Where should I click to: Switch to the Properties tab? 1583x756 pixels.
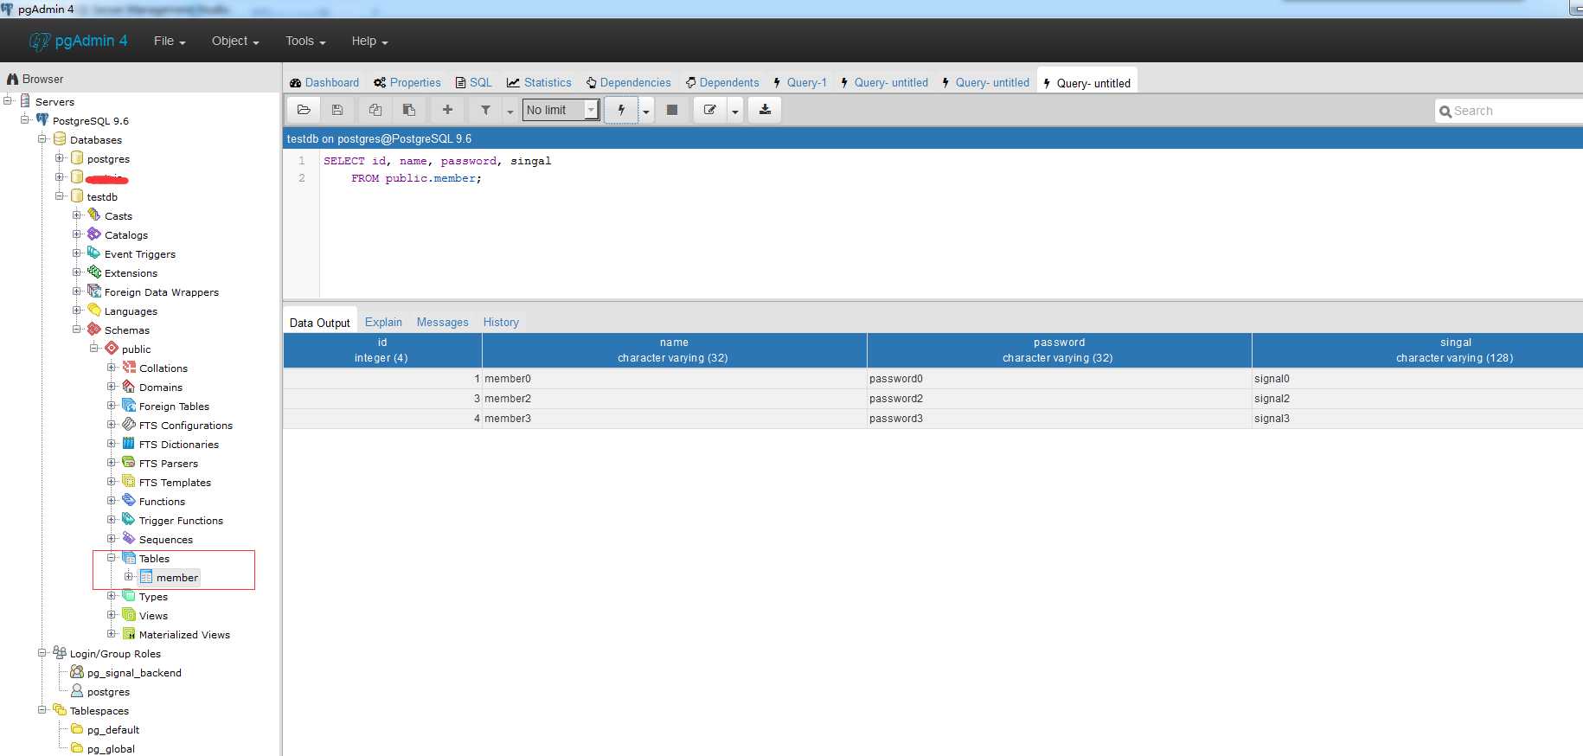[x=407, y=82]
